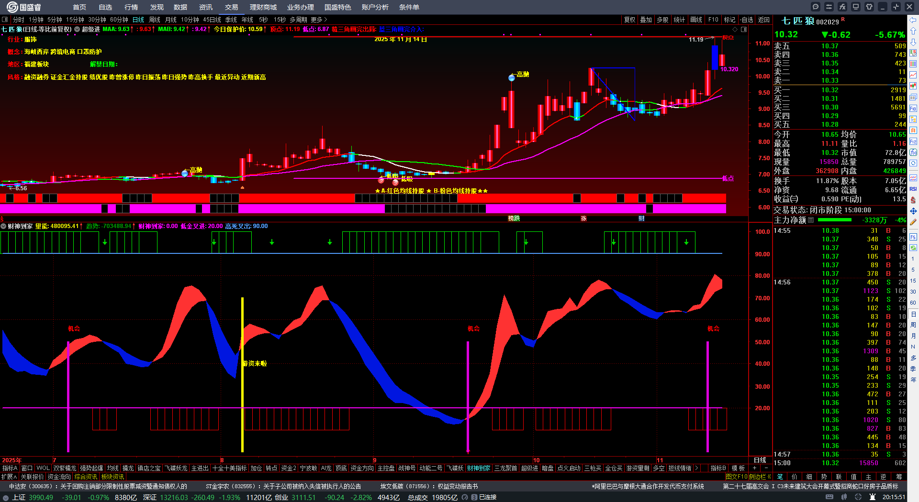Click the keyboard icon in the bottom status bar
Image resolution: width=919 pixels, height=502 pixels.
click(x=829, y=497)
